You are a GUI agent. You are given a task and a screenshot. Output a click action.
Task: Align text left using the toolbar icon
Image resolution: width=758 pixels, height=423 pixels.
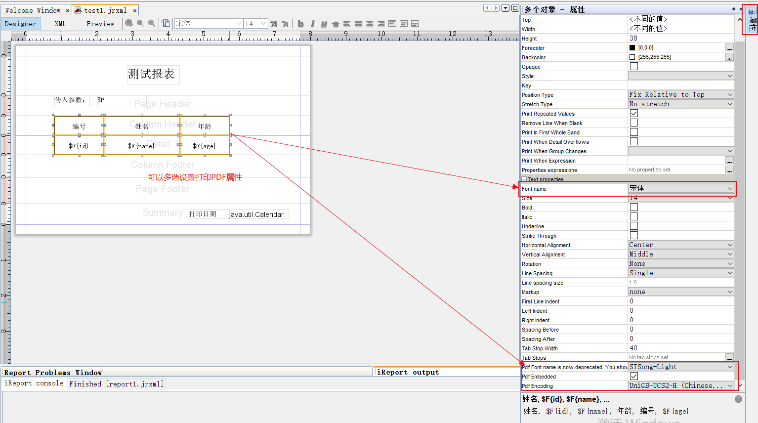click(x=347, y=23)
